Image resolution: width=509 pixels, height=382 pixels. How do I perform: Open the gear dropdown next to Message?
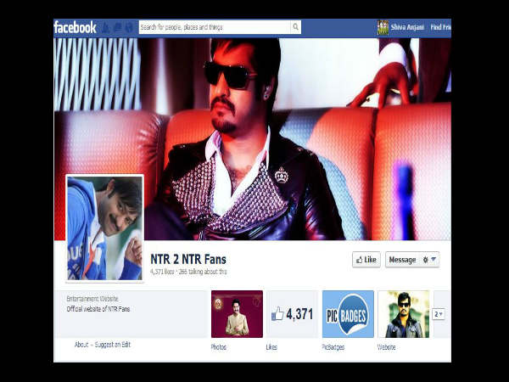(x=429, y=260)
